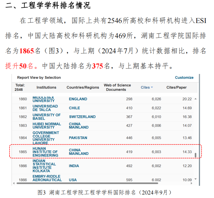Image resolution: width=214 pixels, height=198 pixels.
Task: Click the PAKISTAN country link
Action: point(78,138)
